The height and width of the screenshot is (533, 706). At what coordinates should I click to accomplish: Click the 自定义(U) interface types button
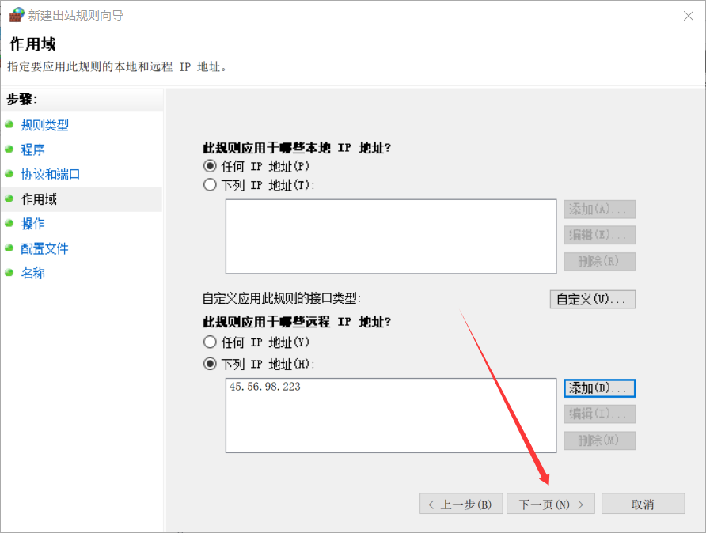592,299
